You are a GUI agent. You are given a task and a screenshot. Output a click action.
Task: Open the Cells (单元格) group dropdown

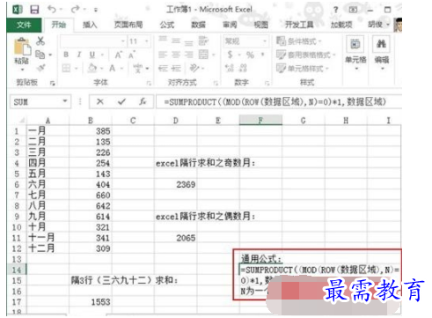click(355, 53)
